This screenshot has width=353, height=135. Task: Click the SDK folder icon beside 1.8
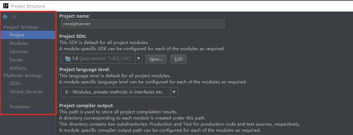pos(68,59)
